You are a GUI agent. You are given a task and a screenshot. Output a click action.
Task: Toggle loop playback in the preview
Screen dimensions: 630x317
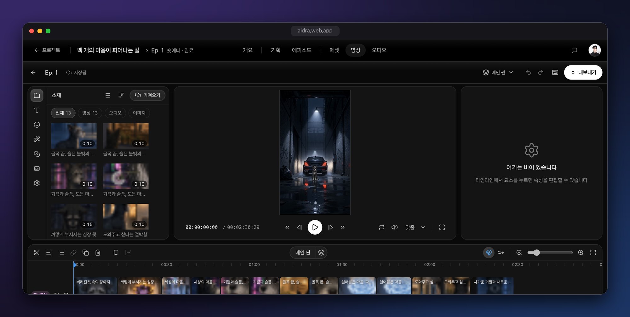pos(381,227)
